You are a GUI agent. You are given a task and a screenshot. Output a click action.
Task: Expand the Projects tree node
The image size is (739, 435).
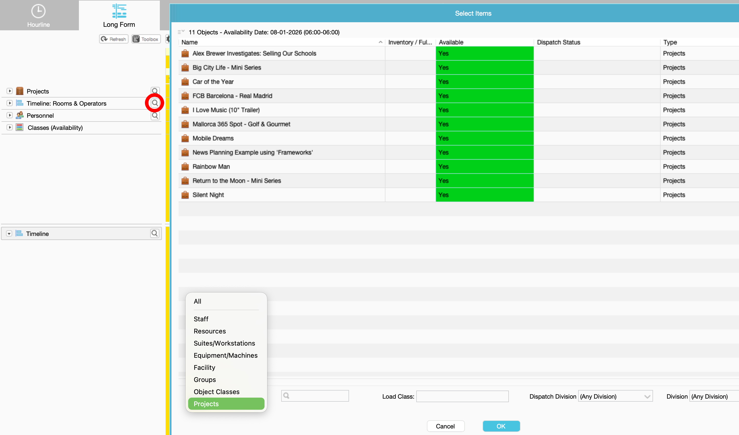(9, 91)
